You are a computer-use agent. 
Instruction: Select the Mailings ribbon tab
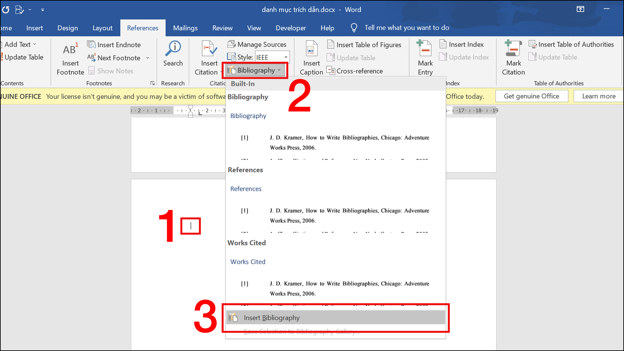click(x=185, y=27)
